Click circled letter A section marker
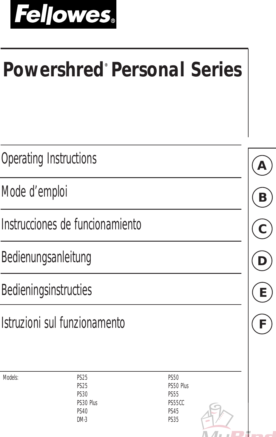The width and height of the screenshot is (276, 437). click(262, 165)
